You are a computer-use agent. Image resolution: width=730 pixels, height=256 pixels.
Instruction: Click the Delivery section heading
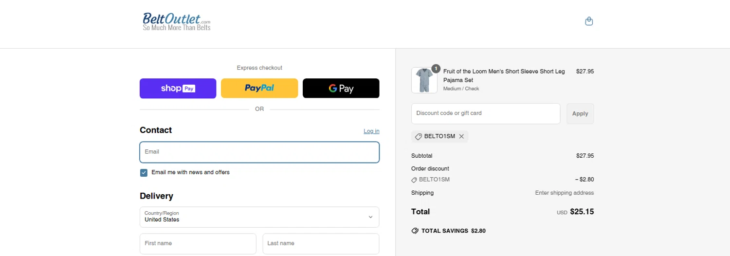click(156, 196)
